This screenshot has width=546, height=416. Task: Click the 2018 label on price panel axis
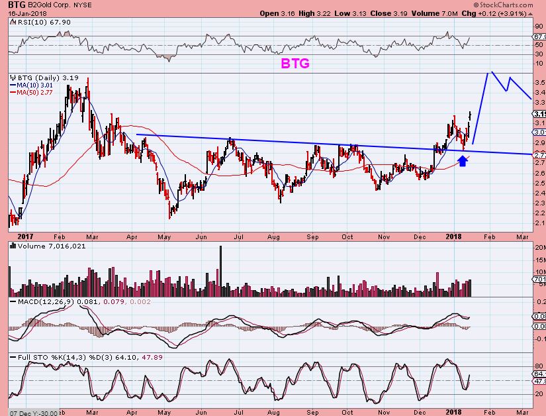tap(454, 237)
